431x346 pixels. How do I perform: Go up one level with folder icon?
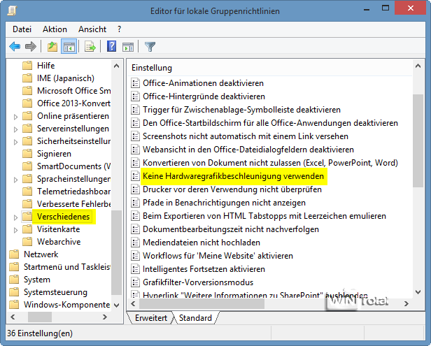(x=52, y=46)
